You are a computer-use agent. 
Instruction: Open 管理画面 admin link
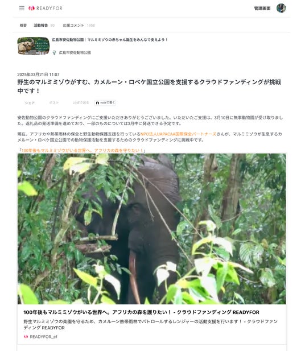click(262, 9)
